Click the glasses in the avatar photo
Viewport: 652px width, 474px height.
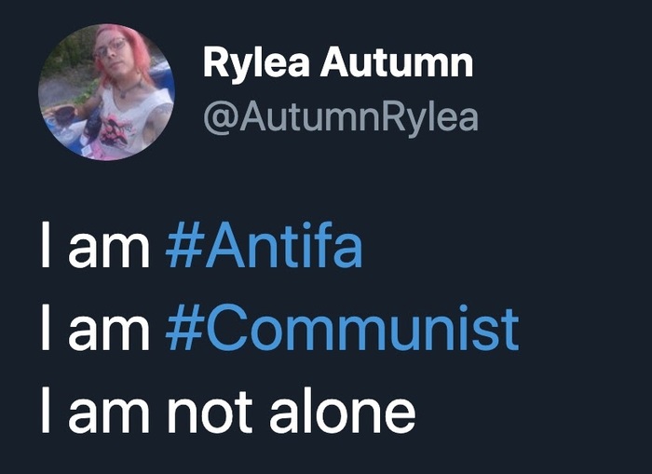[x=110, y=47]
